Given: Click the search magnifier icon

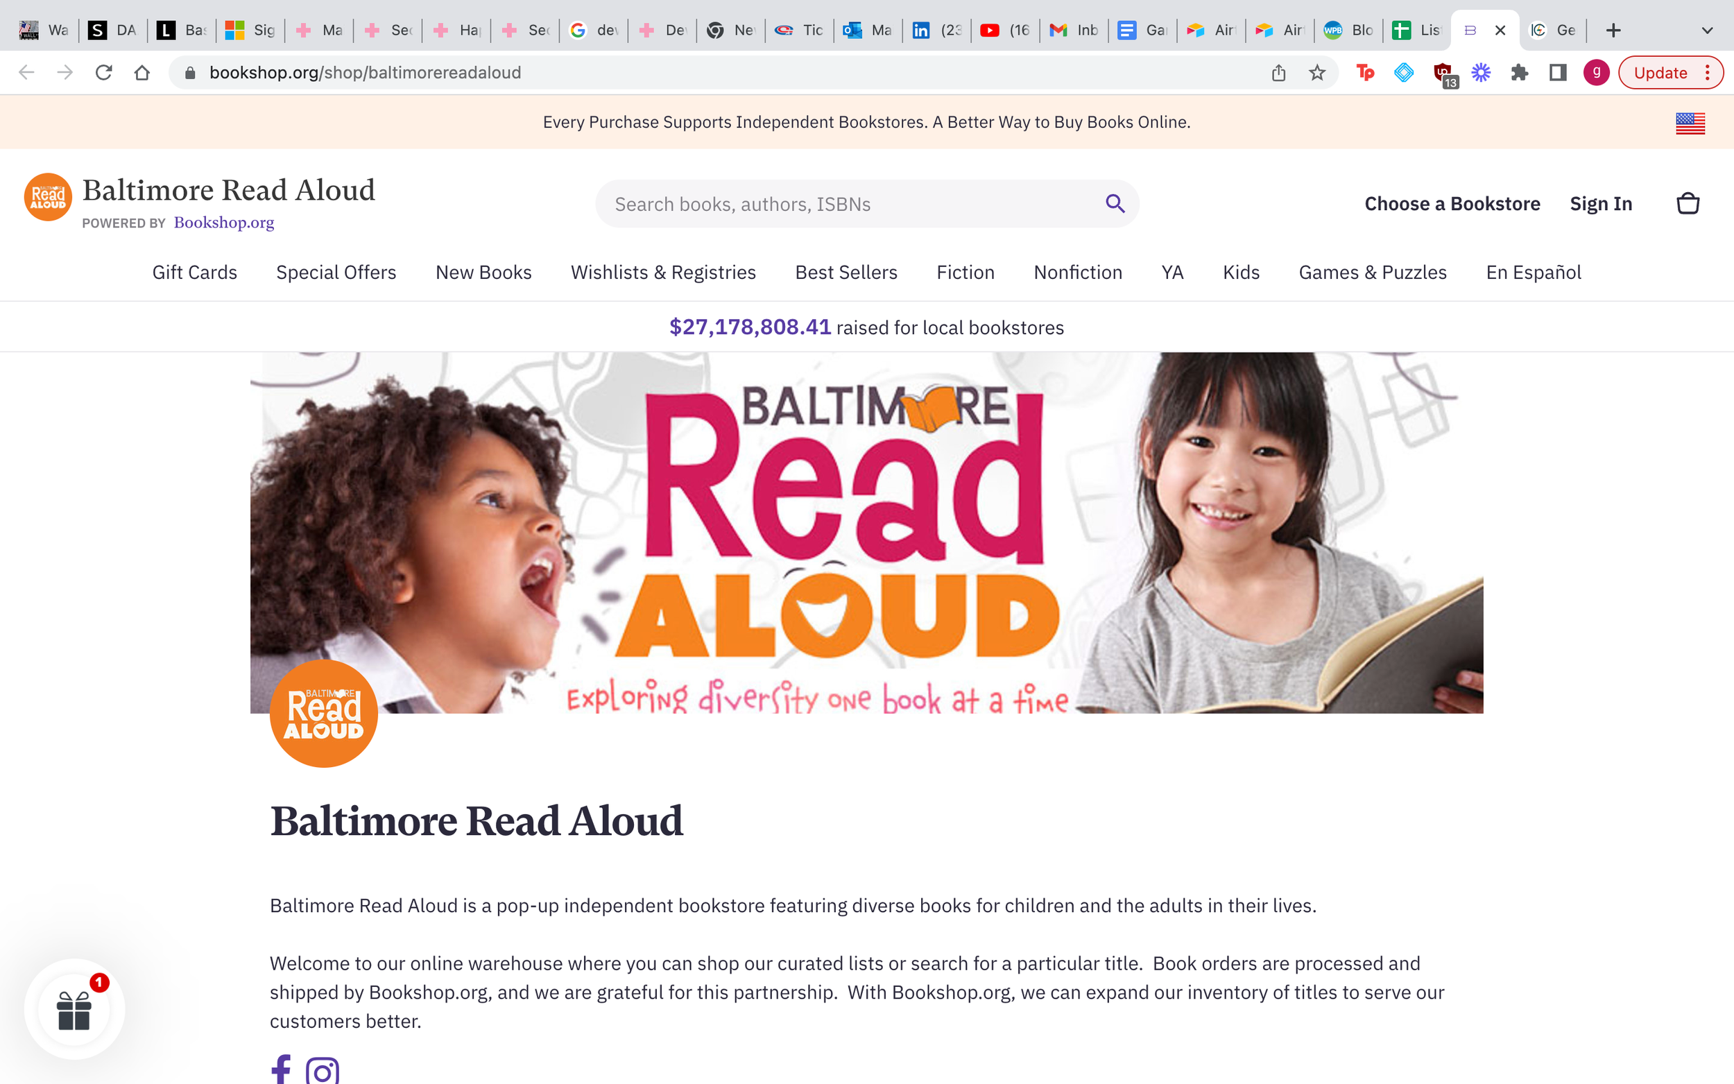Looking at the screenshot, I should pyautogui.click(x=1115, y=204).
